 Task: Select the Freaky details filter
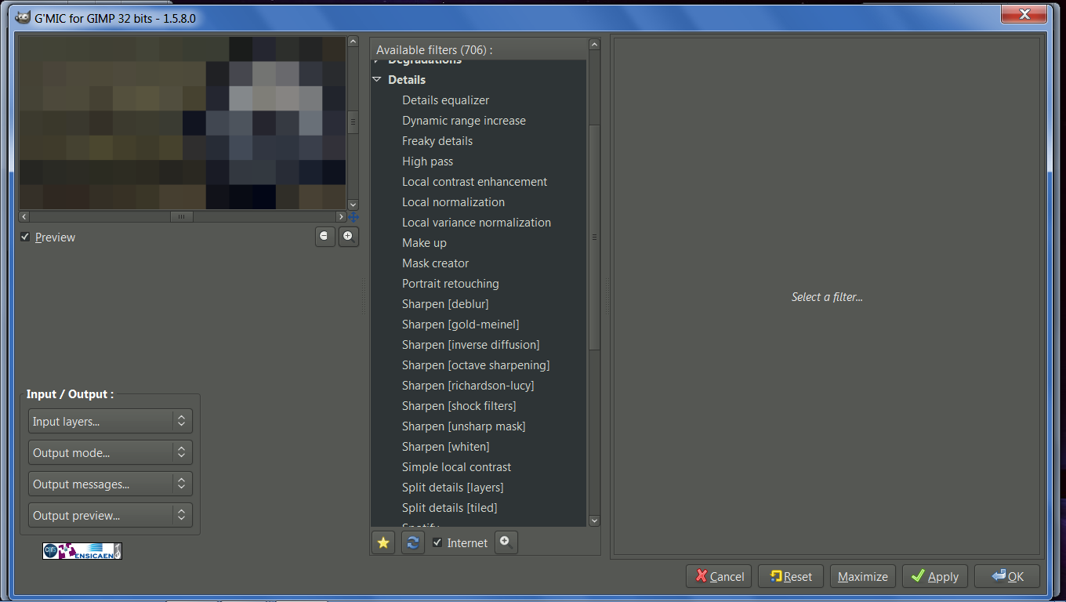tap(437, 141)
